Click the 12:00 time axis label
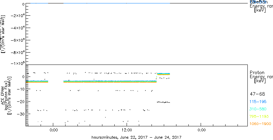 [x=127, y=130]
